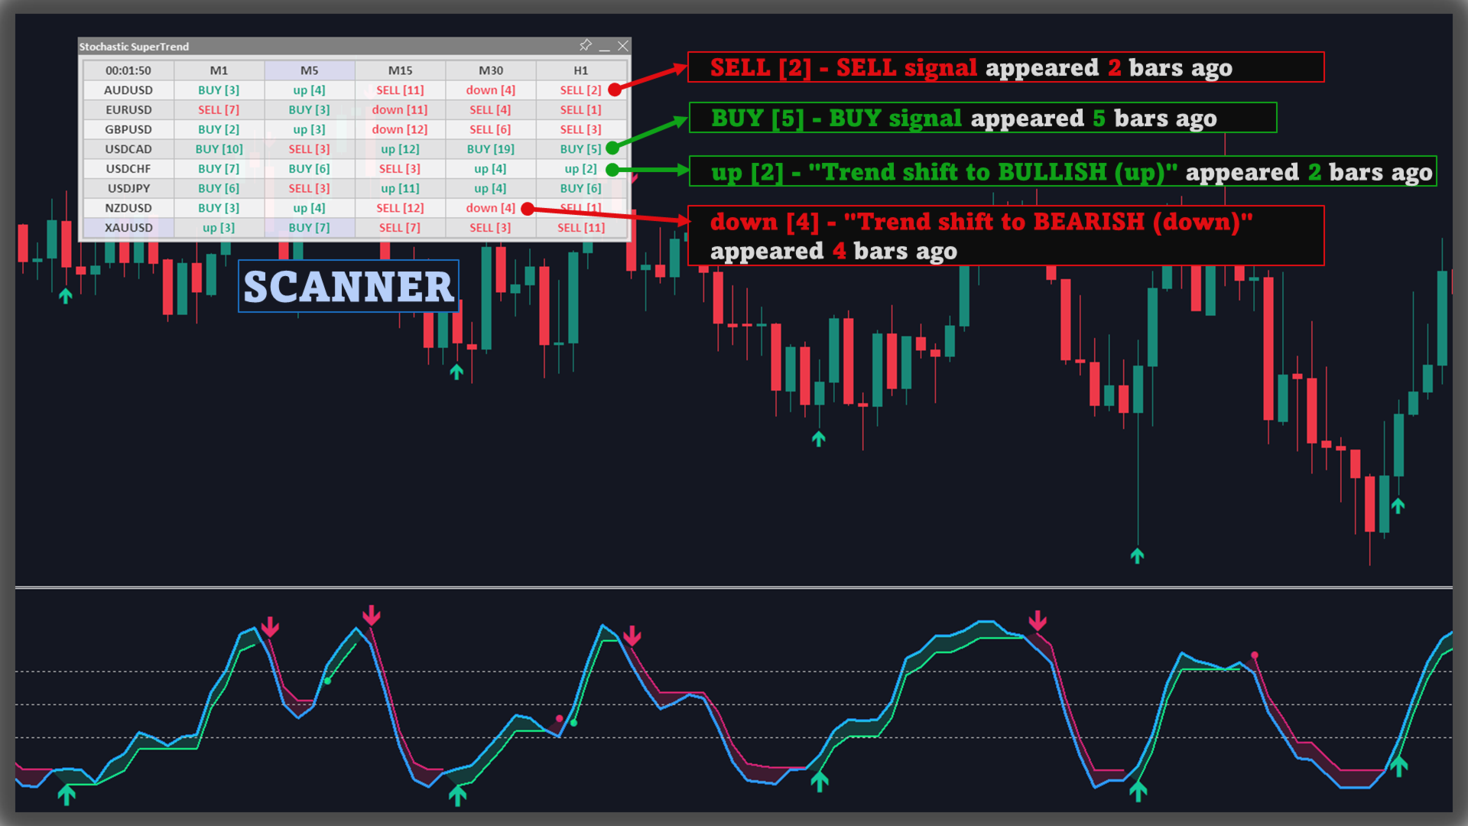Click XAUUSD M1 cell up [3]
This screenshot has width=1468, height=826.
click(x=219, y=228)
